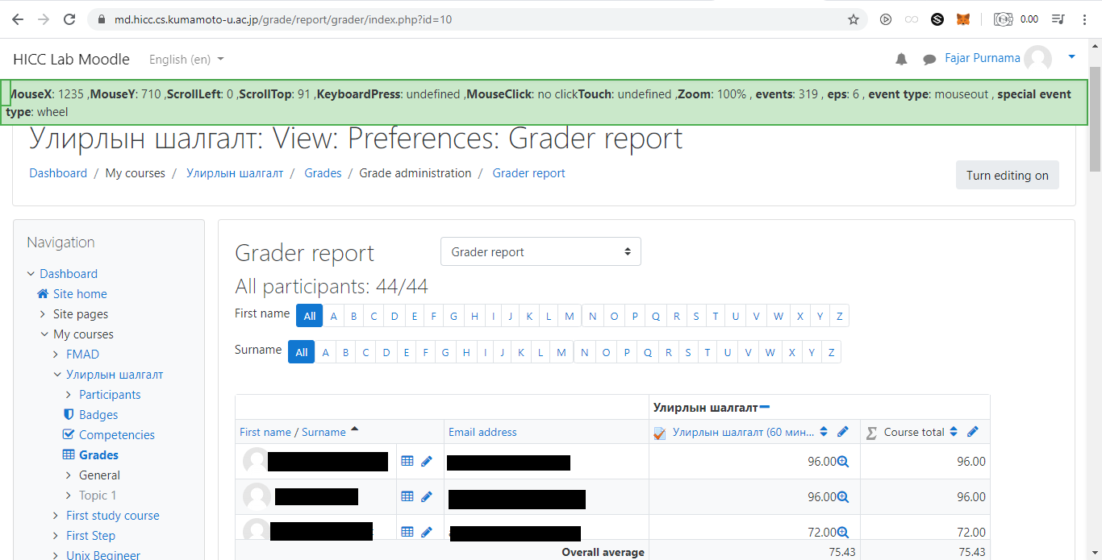Sort quiz column with arrows icon

point(824,432)
